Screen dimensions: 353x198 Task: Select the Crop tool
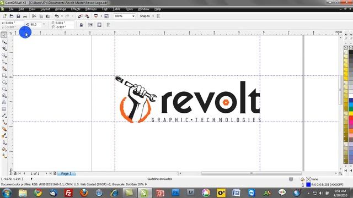point(4,48)
